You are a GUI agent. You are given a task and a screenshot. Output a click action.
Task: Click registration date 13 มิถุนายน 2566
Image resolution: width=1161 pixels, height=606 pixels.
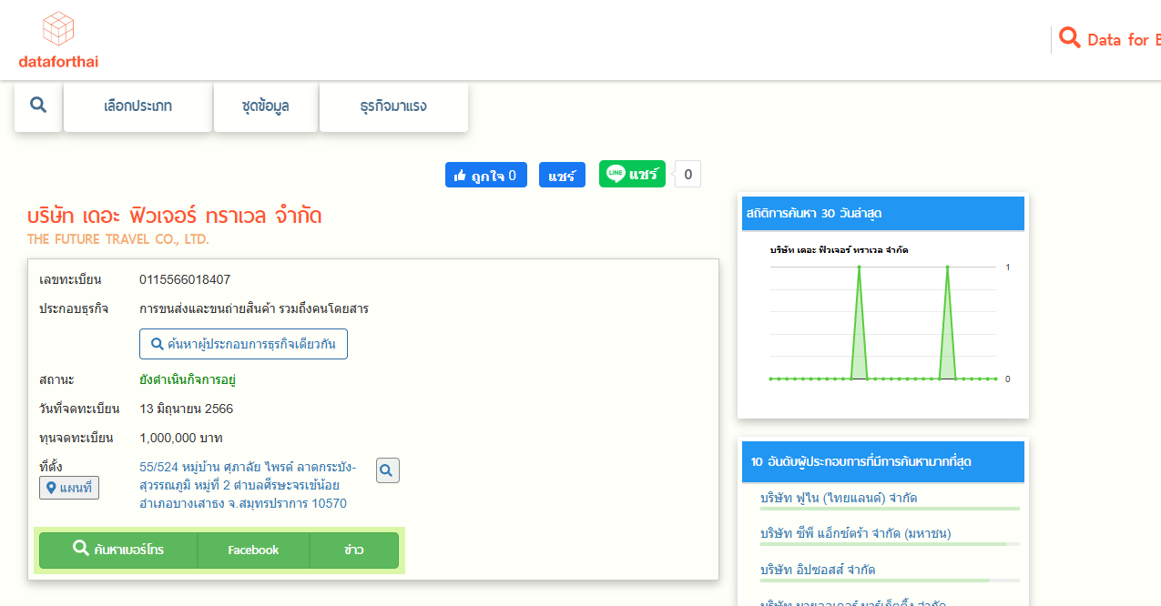[x=186, y=409]
